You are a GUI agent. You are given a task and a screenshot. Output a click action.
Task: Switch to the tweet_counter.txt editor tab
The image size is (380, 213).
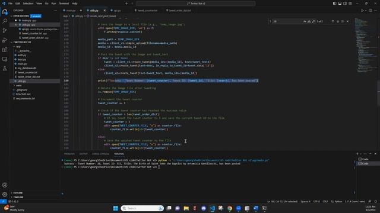pyautogui.click(x=147, y=11)
